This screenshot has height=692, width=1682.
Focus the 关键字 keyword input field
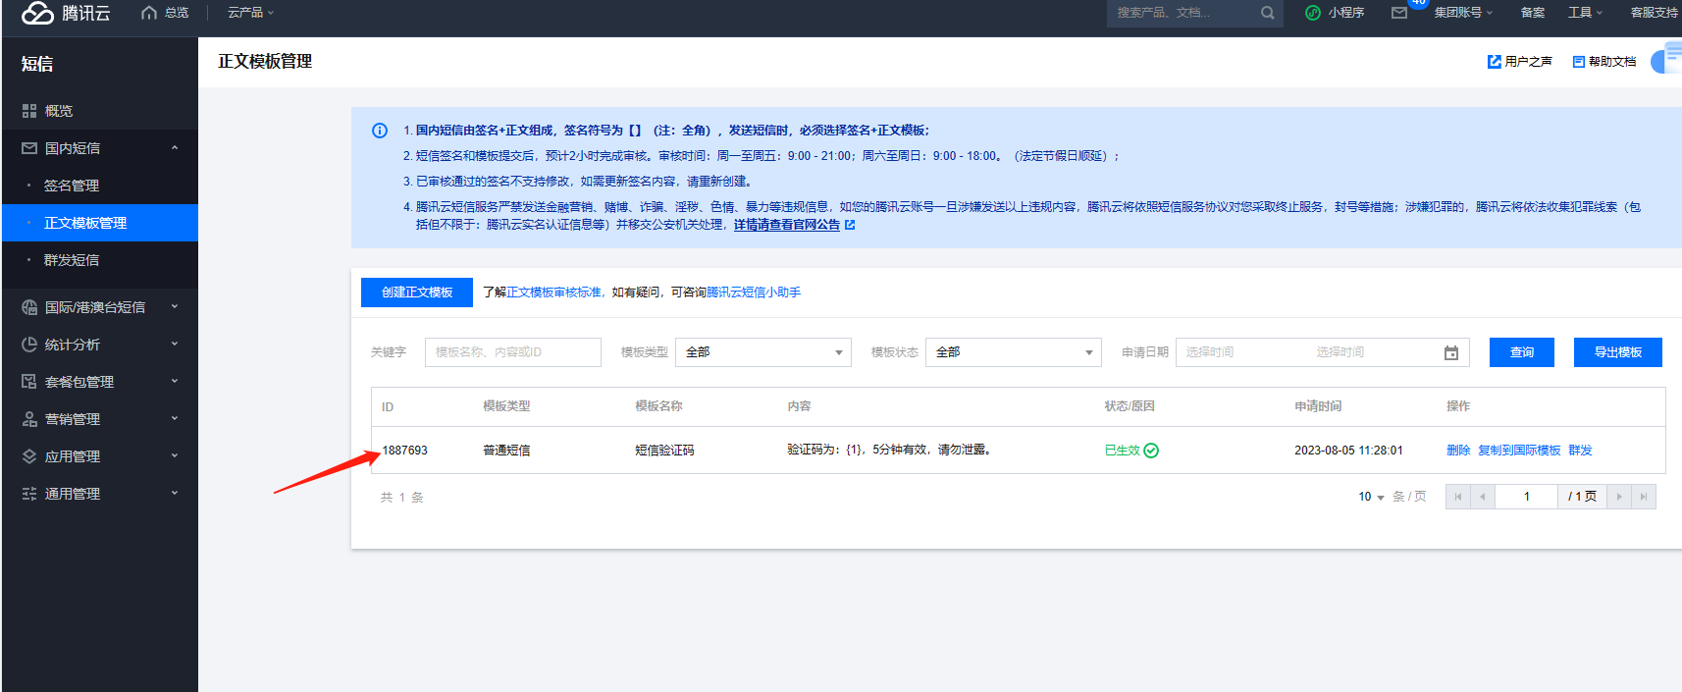(x=512, y=352)
